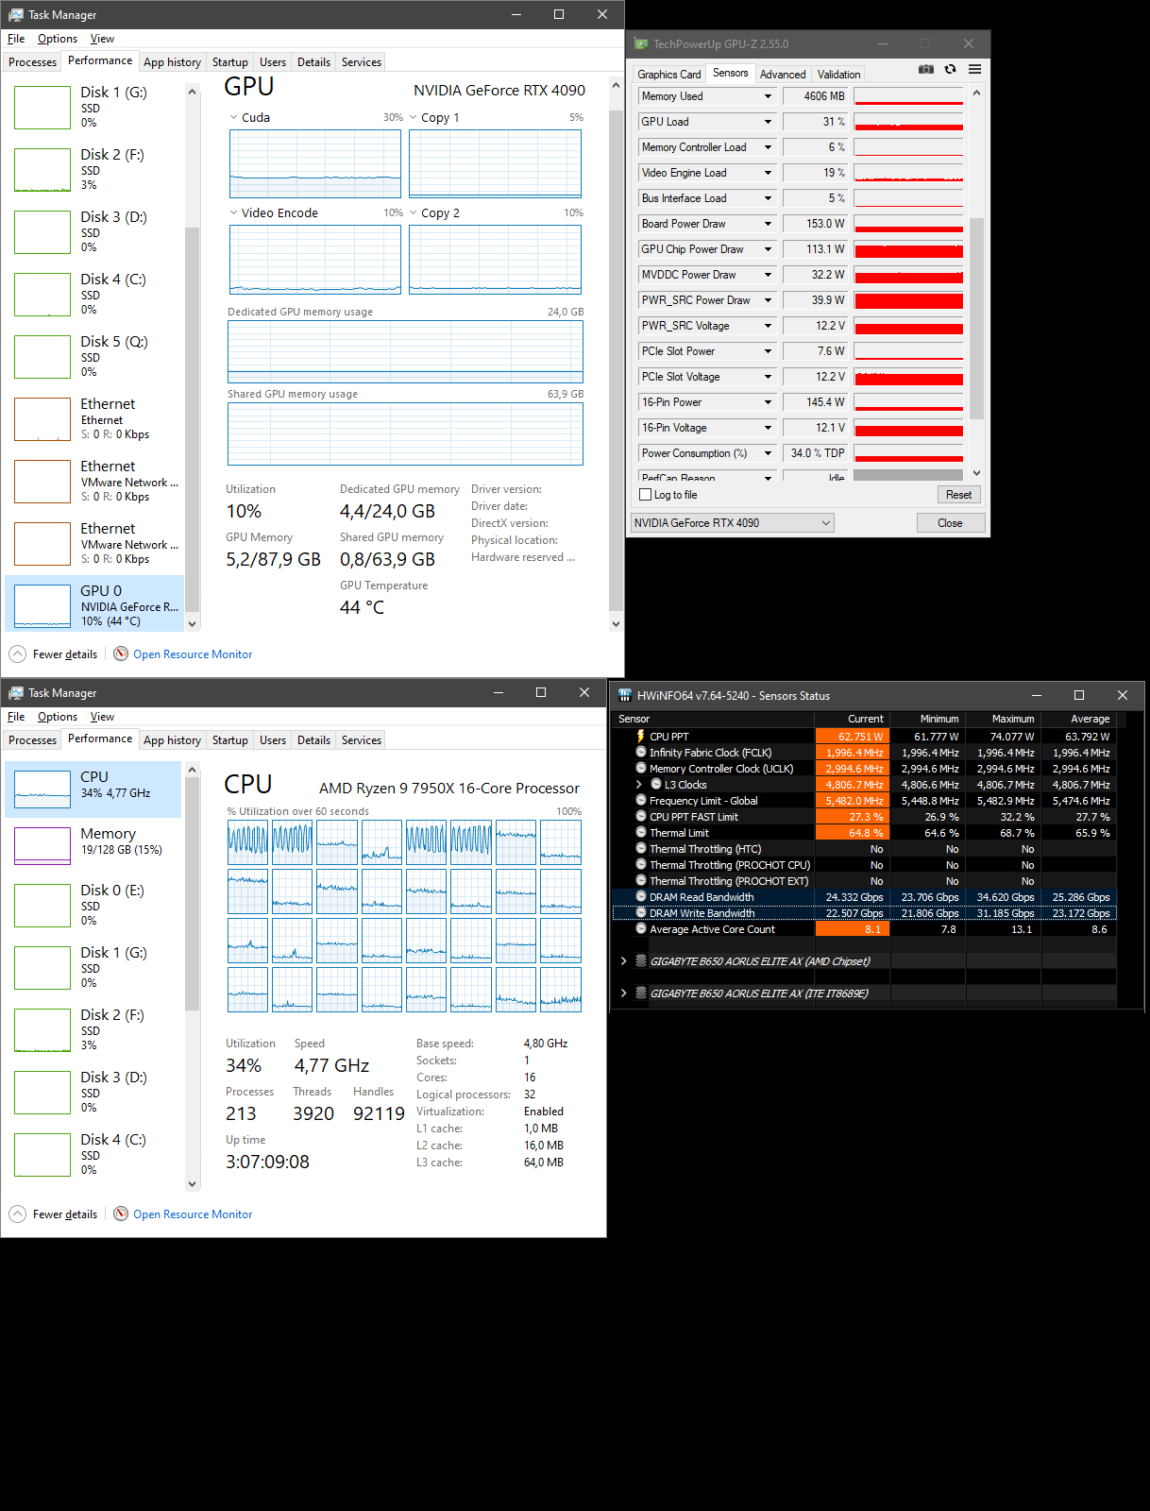This screenshot has width=1150, height=1511.
Task: Click DRAM Read Bandwidth sensor icon
Action: [641, 897]
